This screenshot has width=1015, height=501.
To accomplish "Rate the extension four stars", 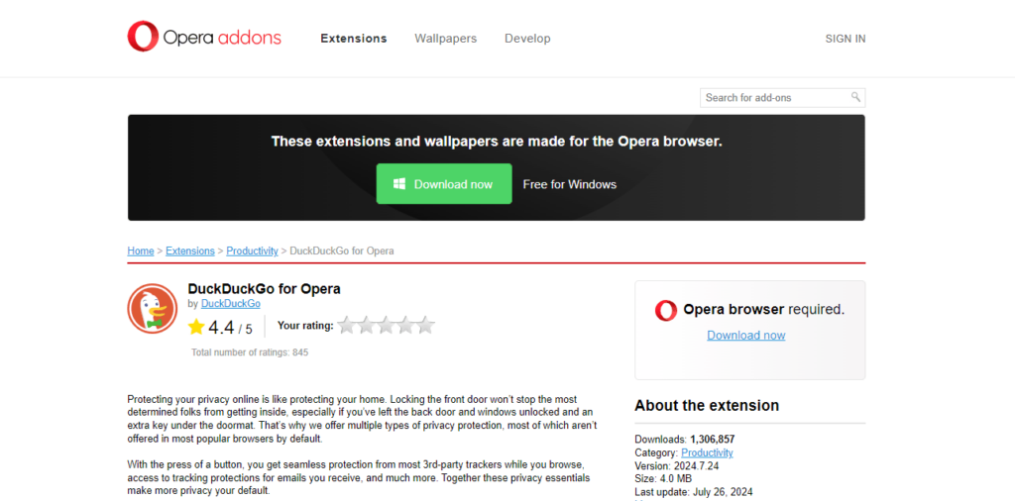I will (405, 325).
